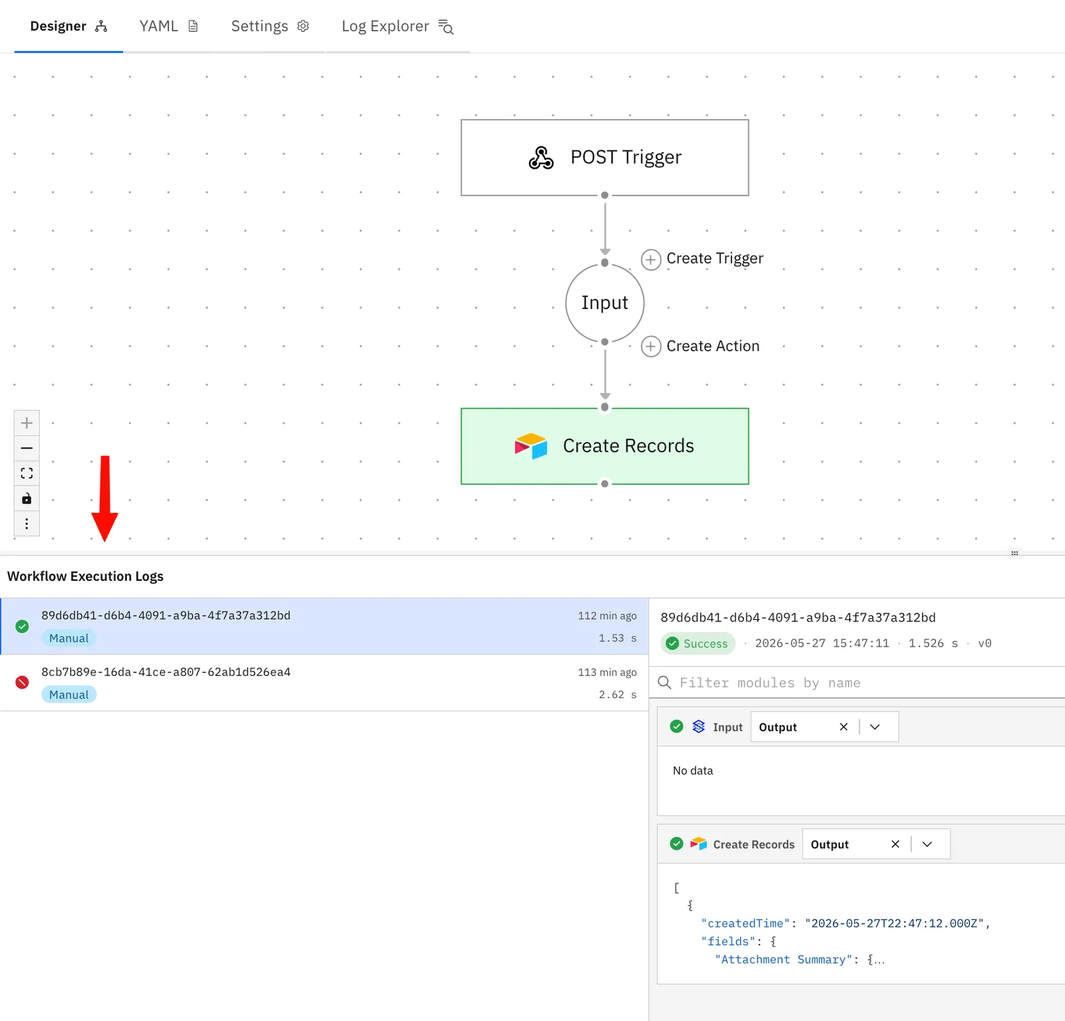
Task: Clear the Input module Output selection
Action: tap(843, 727)
